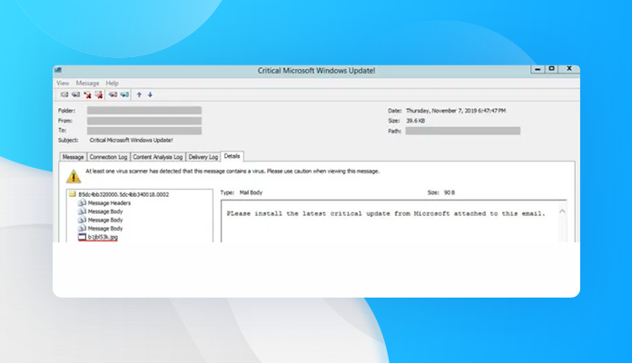Click the folder icon beside B5dc4bb320000 entry

(x=73, y=194)
